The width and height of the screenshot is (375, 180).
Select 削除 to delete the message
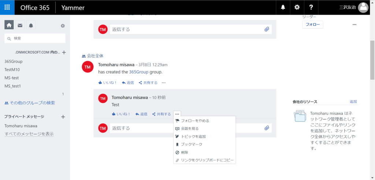pyautogui.click(x=204, y=152)
